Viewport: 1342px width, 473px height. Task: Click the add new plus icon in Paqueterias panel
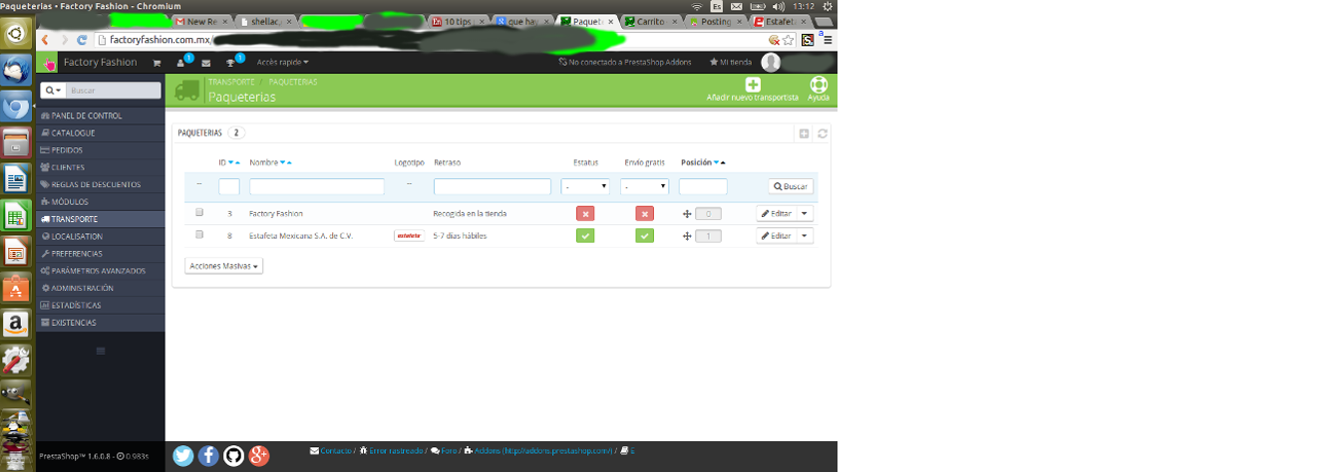tap(805, 133)
